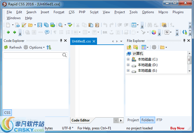The height and width of the screenshot is (133, 194).
Task: Open the Plugins menu
Action: pyautogui.click(x=178, y=12)
